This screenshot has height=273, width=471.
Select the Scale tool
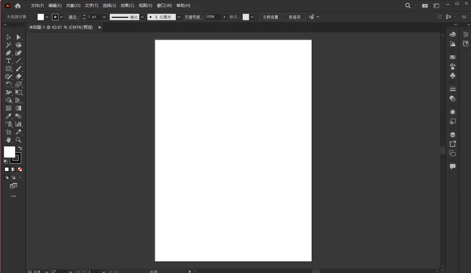coord(19,85)
